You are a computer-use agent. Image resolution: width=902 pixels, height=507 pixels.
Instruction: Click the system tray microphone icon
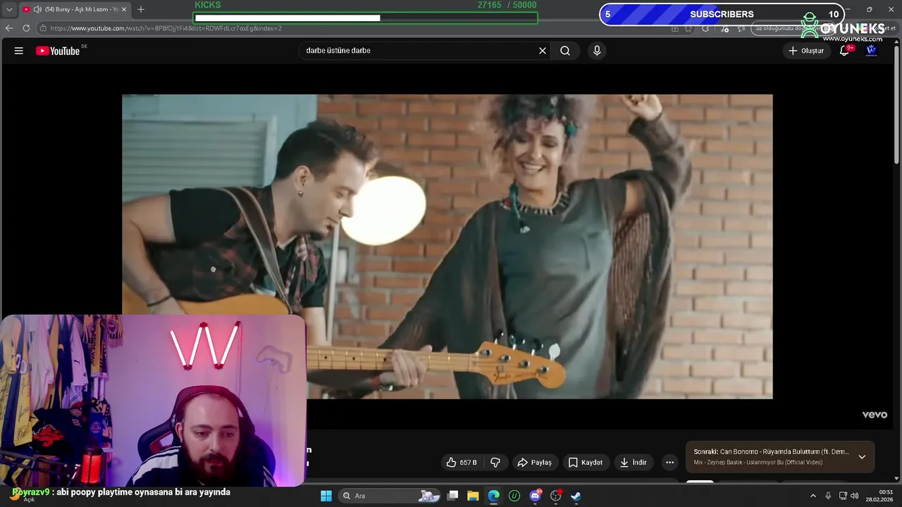pos(828,496)
